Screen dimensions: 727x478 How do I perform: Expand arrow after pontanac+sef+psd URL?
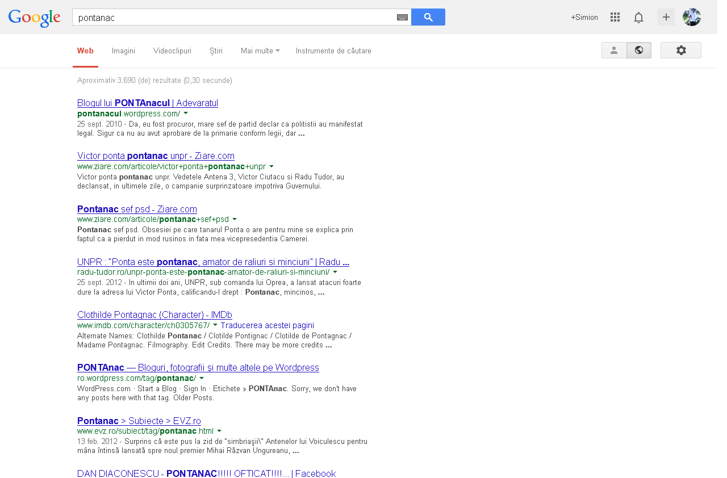coord(235,219)
